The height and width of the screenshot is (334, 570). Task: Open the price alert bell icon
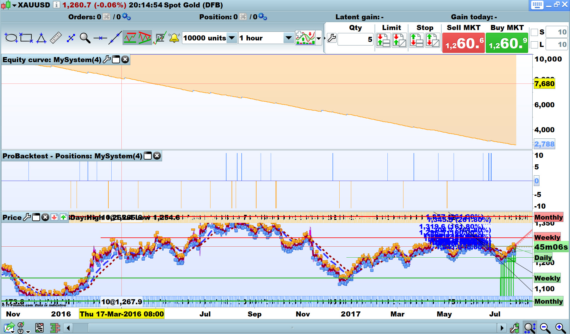click(x=174, y=38)
